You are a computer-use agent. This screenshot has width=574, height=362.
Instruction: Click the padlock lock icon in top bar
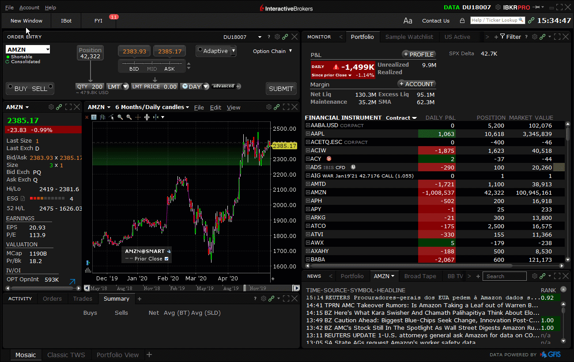click(x=462, y=21)
